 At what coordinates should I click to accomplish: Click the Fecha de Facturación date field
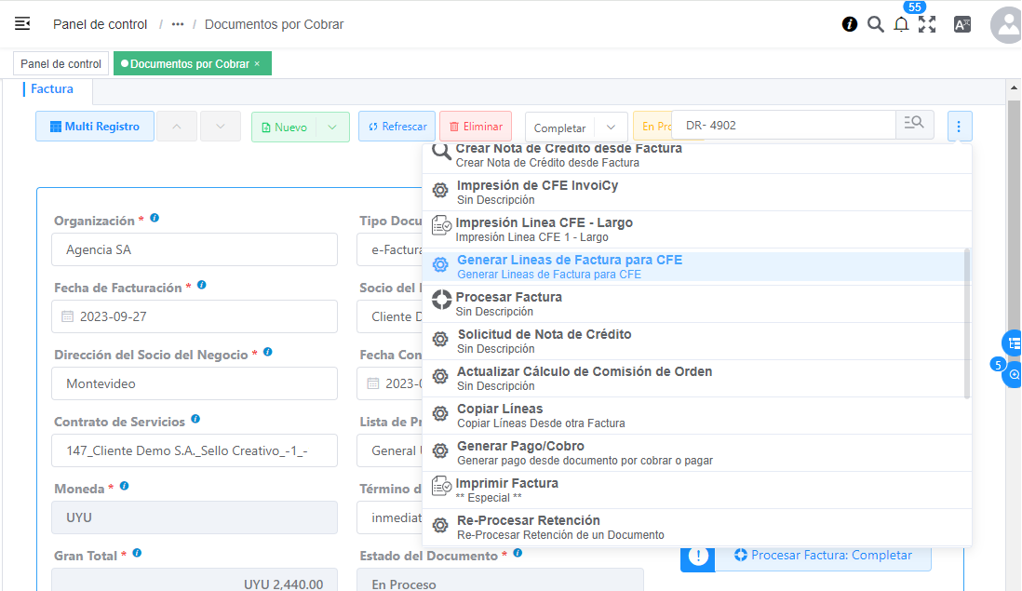click(195, 316)
